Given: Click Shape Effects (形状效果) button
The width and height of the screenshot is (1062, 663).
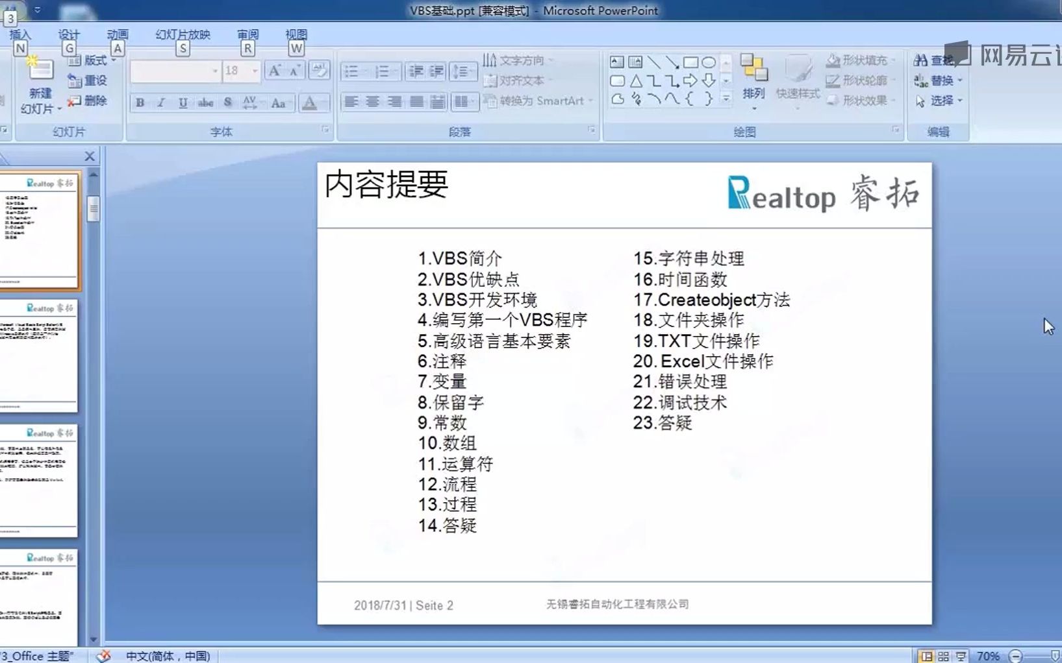Looking at the screenshot, I should coord(861,101).
